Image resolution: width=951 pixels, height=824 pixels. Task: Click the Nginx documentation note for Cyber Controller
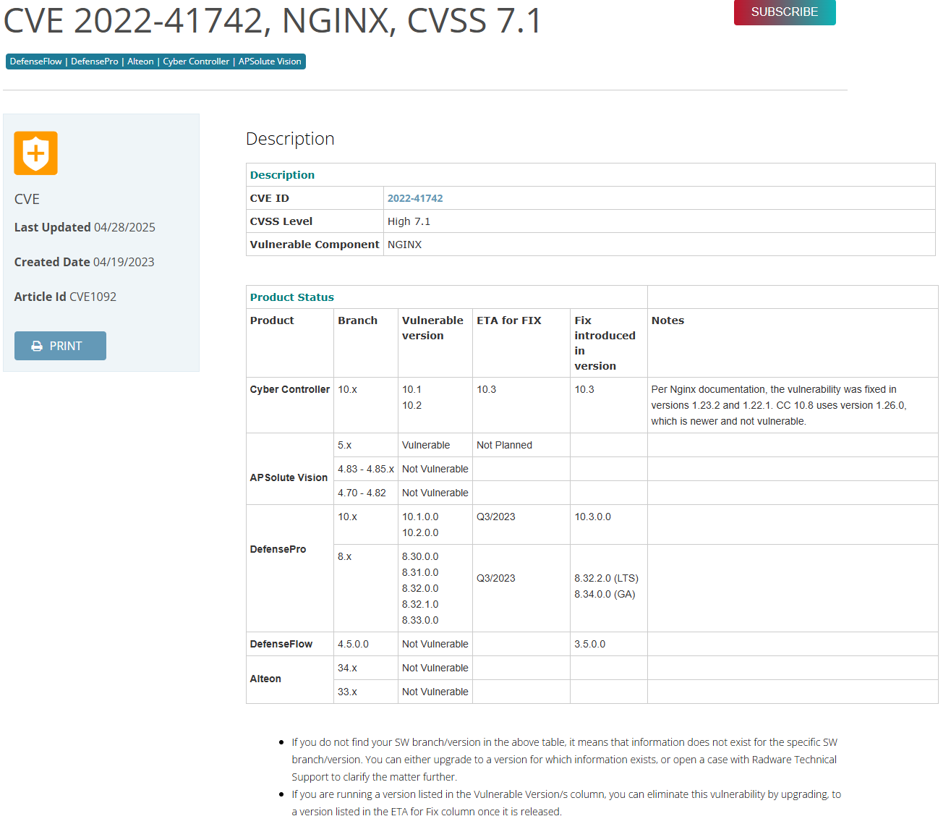(779, 405)
